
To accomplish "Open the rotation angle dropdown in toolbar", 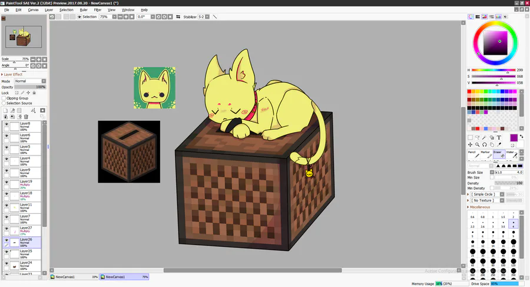I will click(153, 17).
